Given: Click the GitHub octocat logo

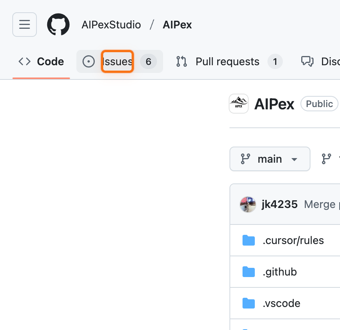Looking at the screenshot, I should click(58, 25).
